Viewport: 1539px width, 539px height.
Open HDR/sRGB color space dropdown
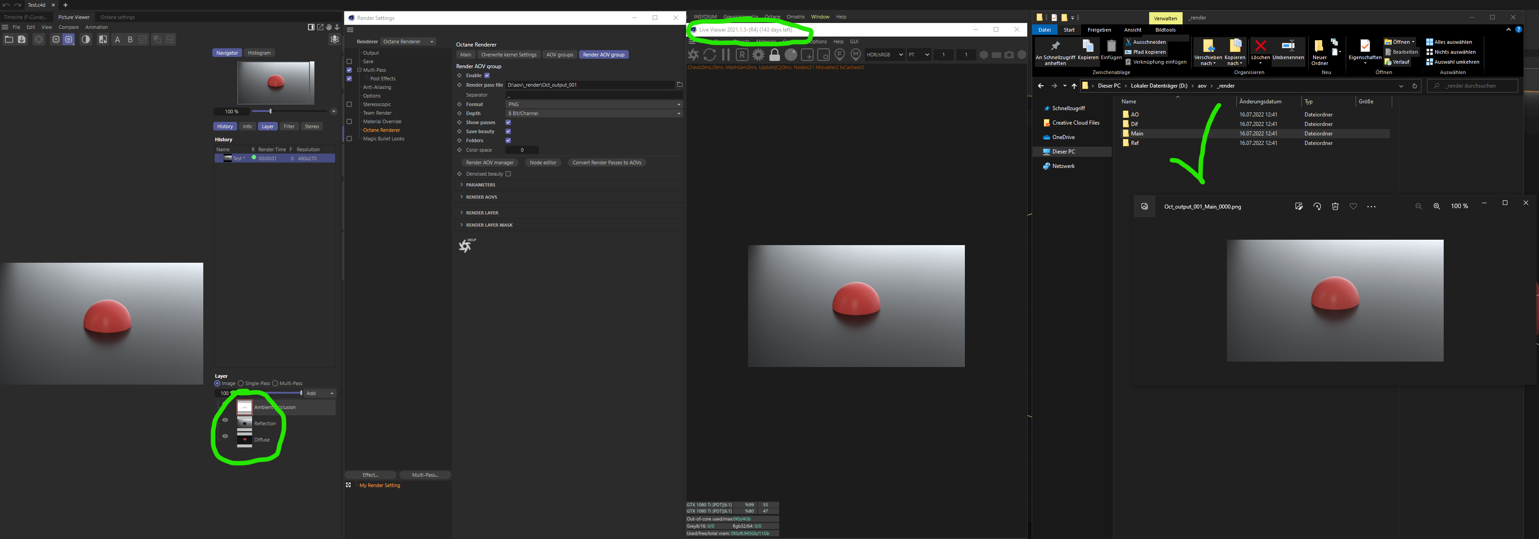(885, 55)
